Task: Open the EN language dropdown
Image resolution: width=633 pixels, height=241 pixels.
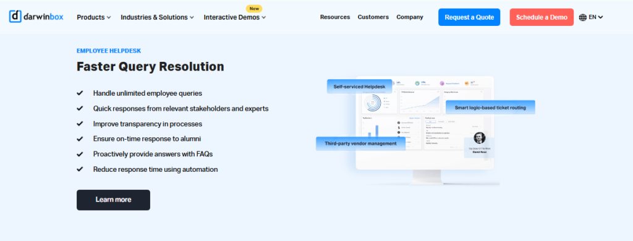Action: click(x=596, y=17)
